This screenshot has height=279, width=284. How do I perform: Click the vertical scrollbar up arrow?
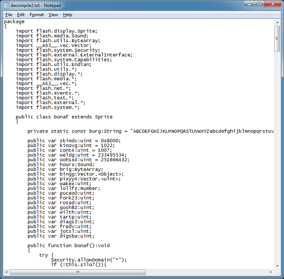(277, 22)
